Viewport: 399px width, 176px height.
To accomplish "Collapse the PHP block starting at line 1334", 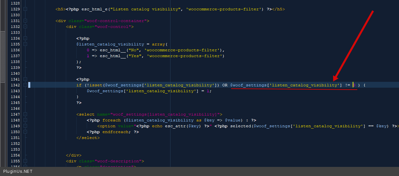I will point(25,38).
